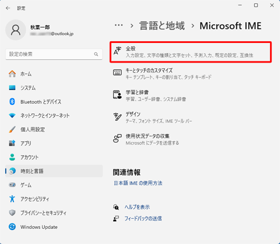This screenshot has height=244, width=280.
Task: Click the network Wi-Fi icon in sidebar
Action: [12, 116]
